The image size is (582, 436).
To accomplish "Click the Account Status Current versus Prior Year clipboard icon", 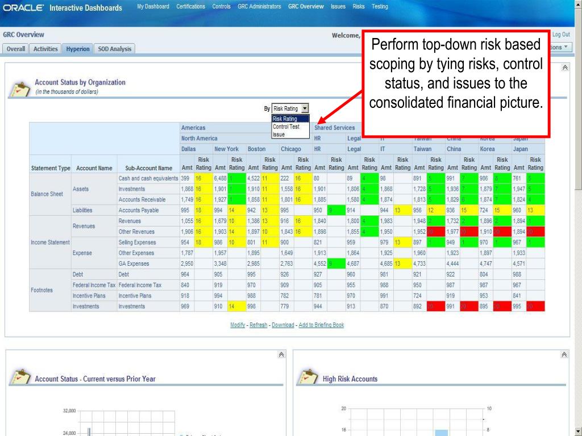I will pyautogui.click(x=20, y=377).
